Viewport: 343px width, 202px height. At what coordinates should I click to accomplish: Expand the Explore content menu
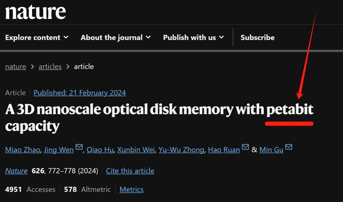click(x=37, y=37)
